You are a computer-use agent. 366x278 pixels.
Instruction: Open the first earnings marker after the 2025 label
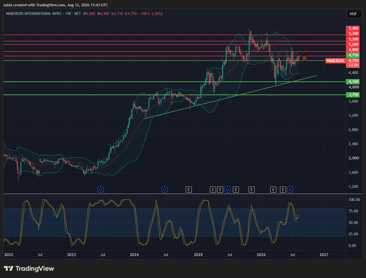pyautogui.click(x=213, y=189)
